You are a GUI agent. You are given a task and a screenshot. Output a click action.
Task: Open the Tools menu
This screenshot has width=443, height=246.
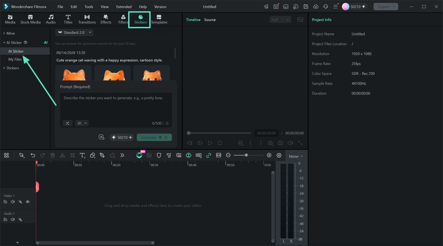pos(89,7)
